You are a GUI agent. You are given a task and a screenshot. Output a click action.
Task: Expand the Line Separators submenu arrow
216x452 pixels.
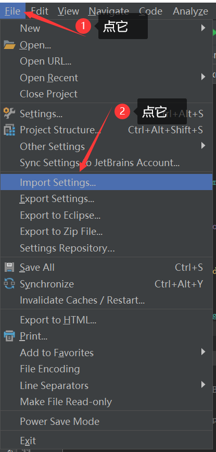tap(204, 384)
